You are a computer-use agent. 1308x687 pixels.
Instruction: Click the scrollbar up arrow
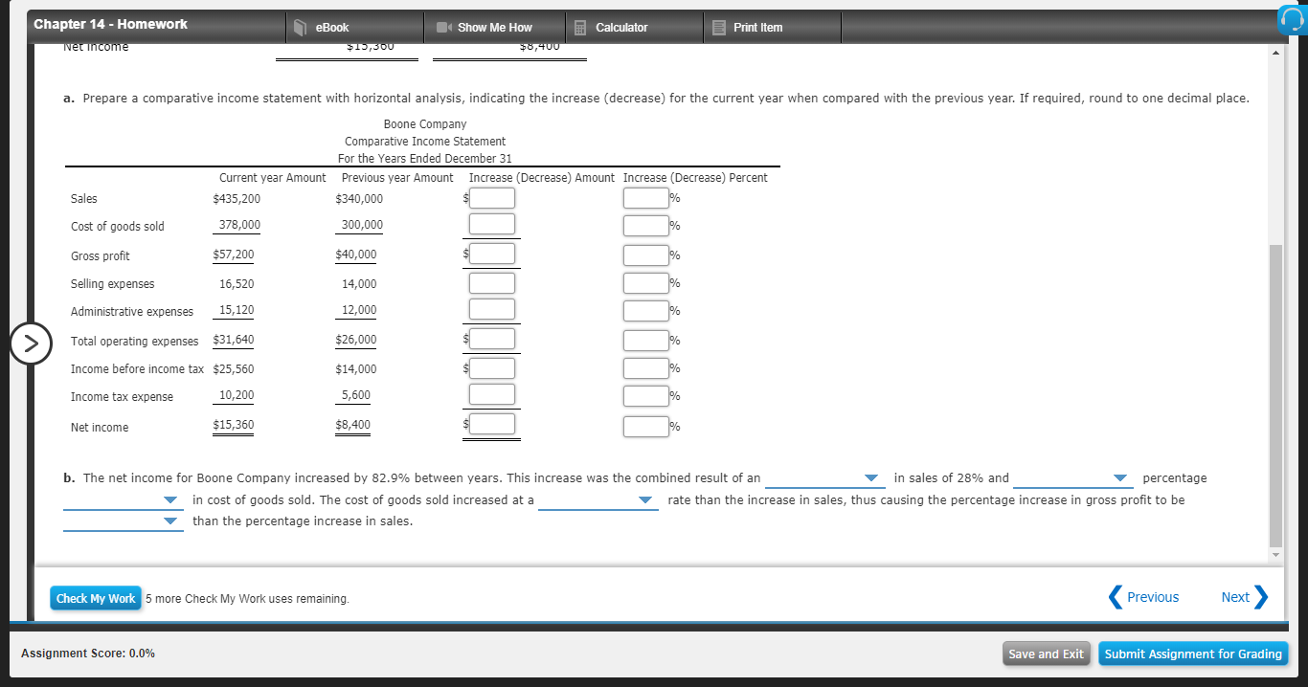click(1275, 52)
